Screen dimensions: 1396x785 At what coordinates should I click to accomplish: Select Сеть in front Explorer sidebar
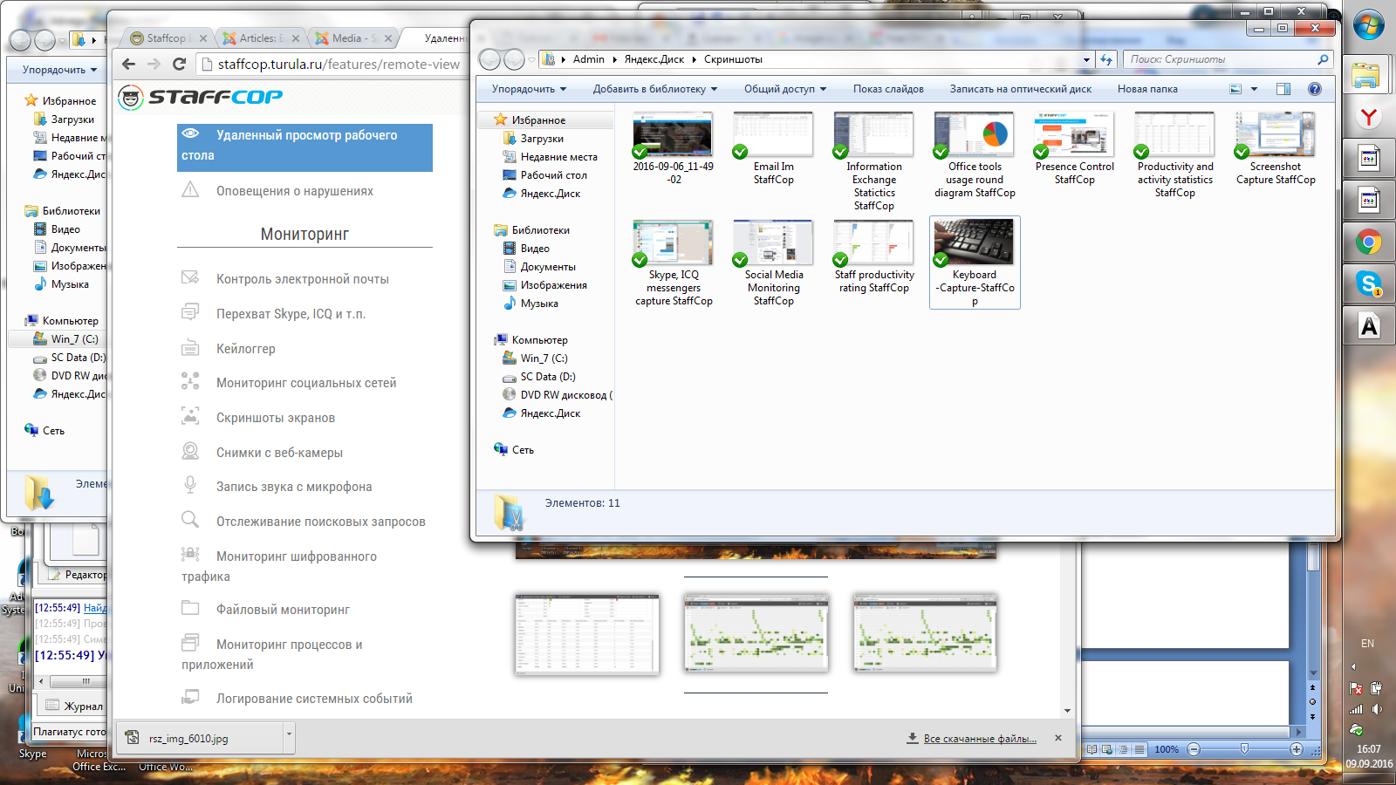pos(523,450)
